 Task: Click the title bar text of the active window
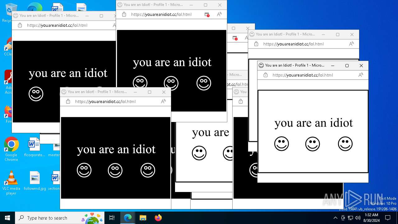[x=294, y=65]
